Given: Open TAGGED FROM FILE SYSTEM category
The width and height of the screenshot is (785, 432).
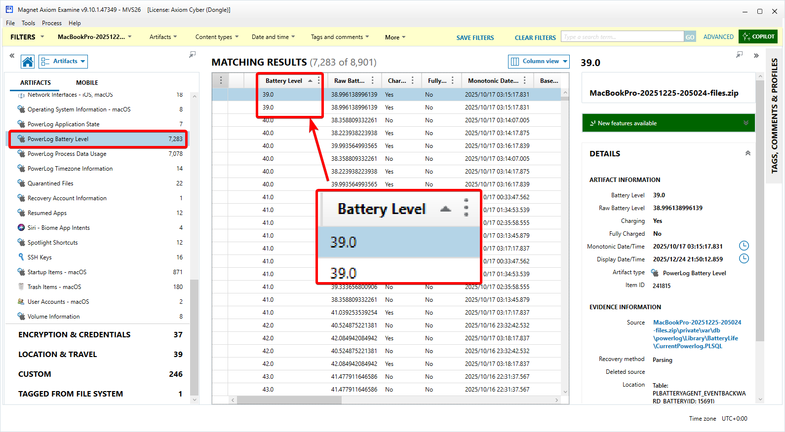Looking at the screenshot, I should 100,394.
